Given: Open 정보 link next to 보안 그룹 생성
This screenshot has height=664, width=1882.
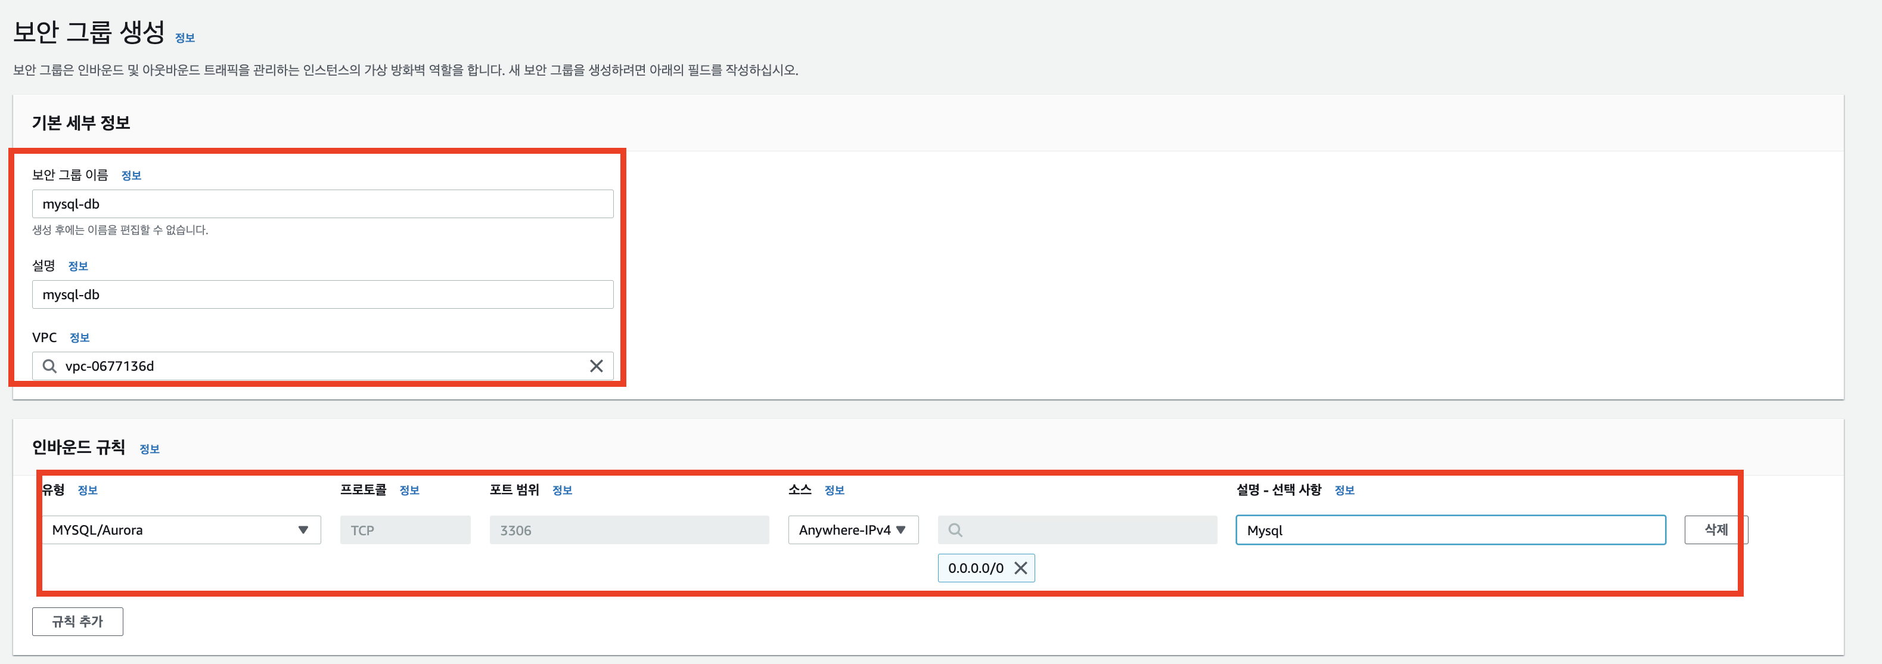Looking at the screenshot, I should tap(185, 38).
